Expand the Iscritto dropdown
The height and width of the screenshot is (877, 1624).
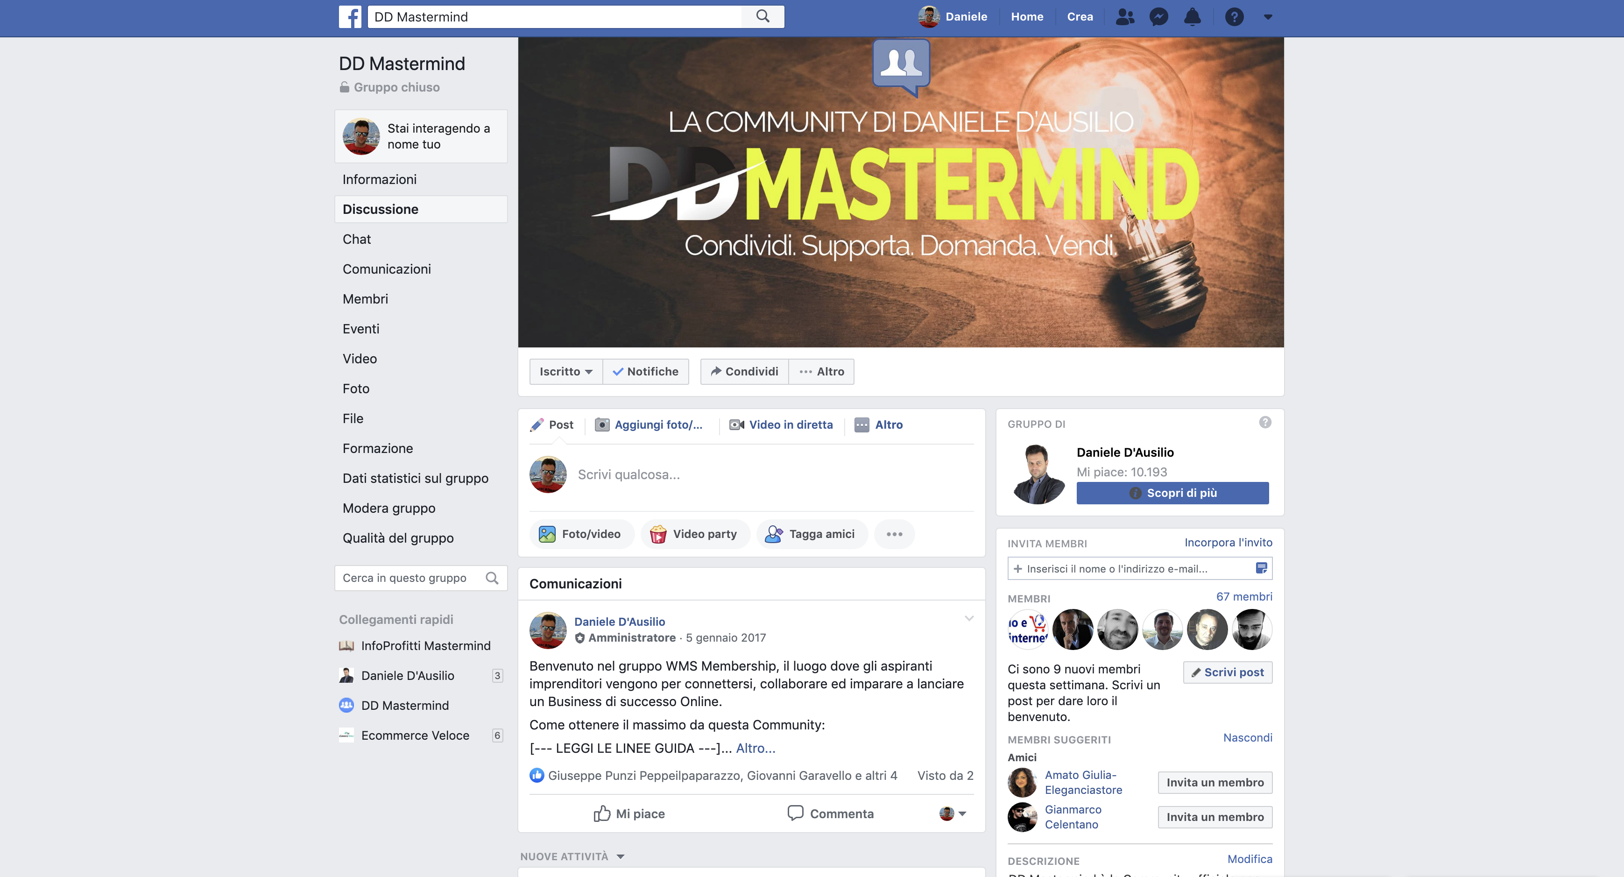(x=565, y=371)
